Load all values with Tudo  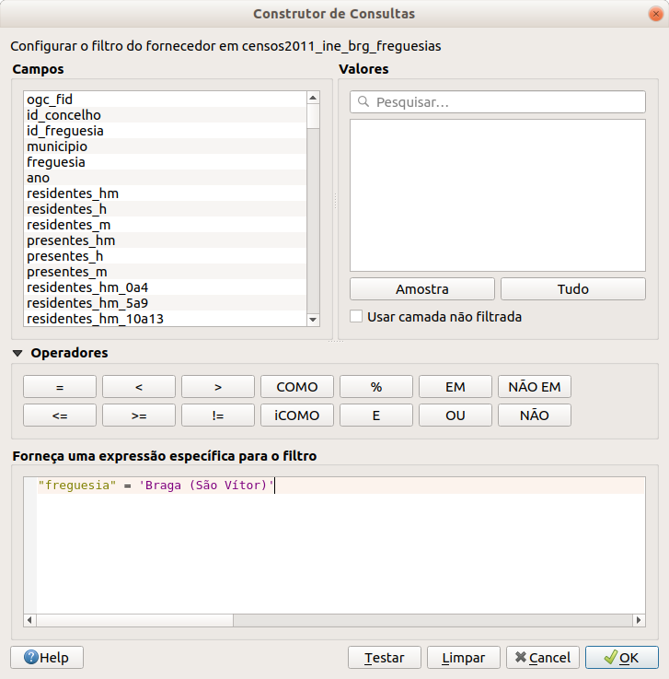click(x=572, y=288)
